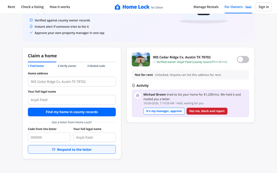This screenshot has height=173, width=277.
Task: Approve with It's my manager, approve
Action: click(164, 111)
